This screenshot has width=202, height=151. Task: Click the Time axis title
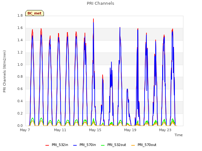click(179, 135)
